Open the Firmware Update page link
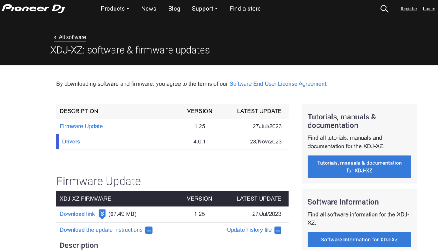Image resolution: width=438 pixels, height=250 pixels. (x=81, y=126)
